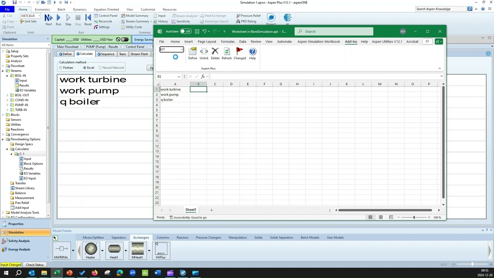Adjust the Aspen Plus zoom slider
This screenshot has height=278, width=494.
point(472,264)
